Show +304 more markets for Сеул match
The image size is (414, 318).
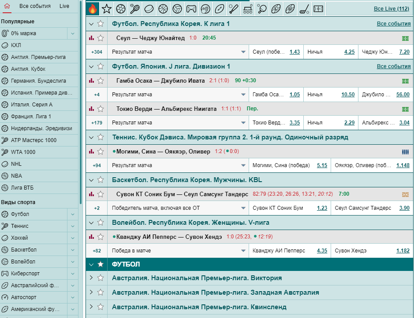coord(97,52)
